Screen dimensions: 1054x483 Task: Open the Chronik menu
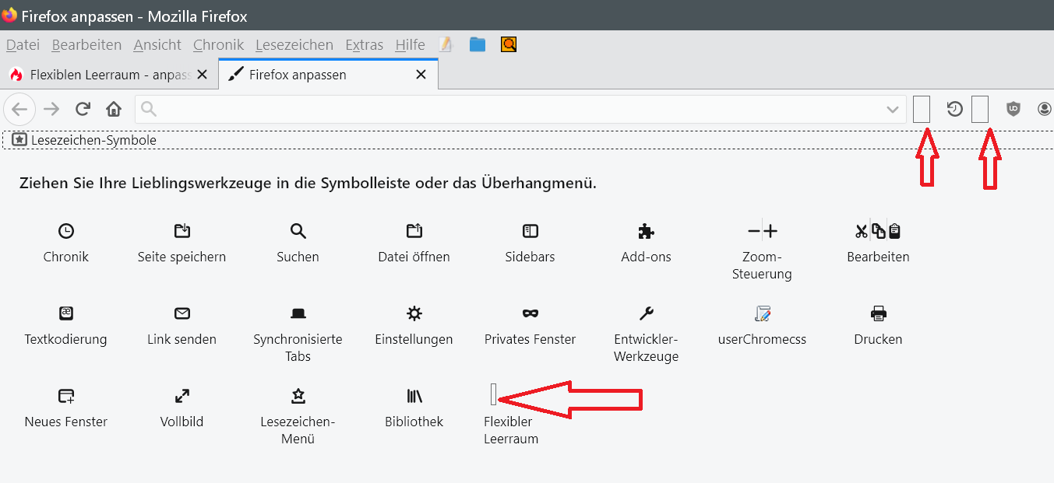pos(218,45)
